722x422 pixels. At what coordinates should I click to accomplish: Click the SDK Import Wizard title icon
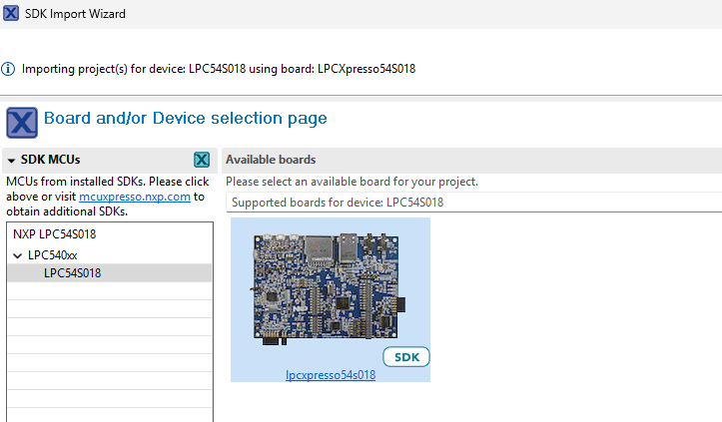11,13
